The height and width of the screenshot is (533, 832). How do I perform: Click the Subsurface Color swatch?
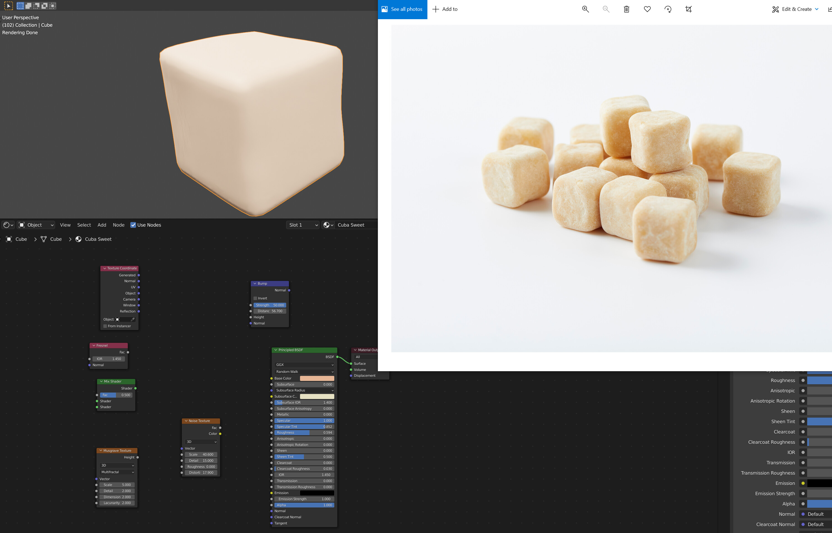(x=317, y=397)
